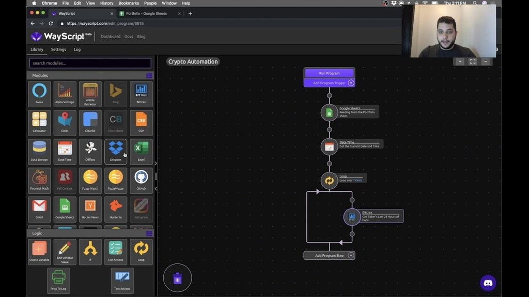The height and width of the screenshot is (297, 529).
Task: Select the Dropbox module
Action: pos(116,152)
